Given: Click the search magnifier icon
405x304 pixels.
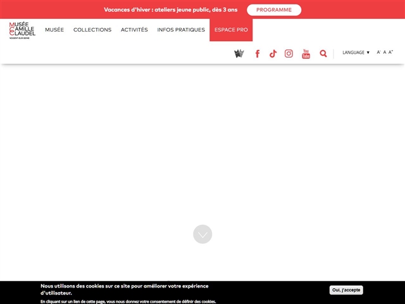Looking at the screenshot, I should coord(323,54).
